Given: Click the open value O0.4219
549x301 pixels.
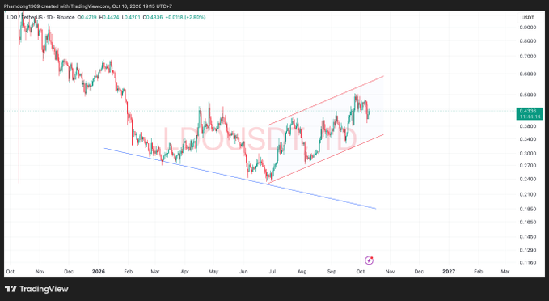Looking at the screenshot, I should tap(87, 17).
